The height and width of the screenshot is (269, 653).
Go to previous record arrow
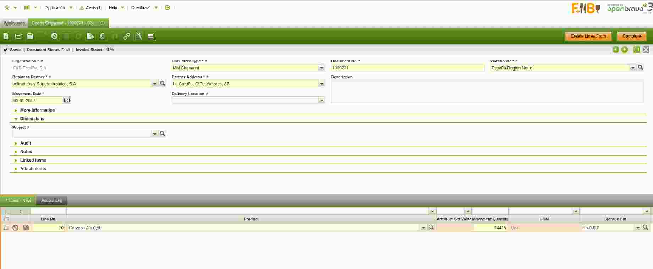[x=616, y=50]
